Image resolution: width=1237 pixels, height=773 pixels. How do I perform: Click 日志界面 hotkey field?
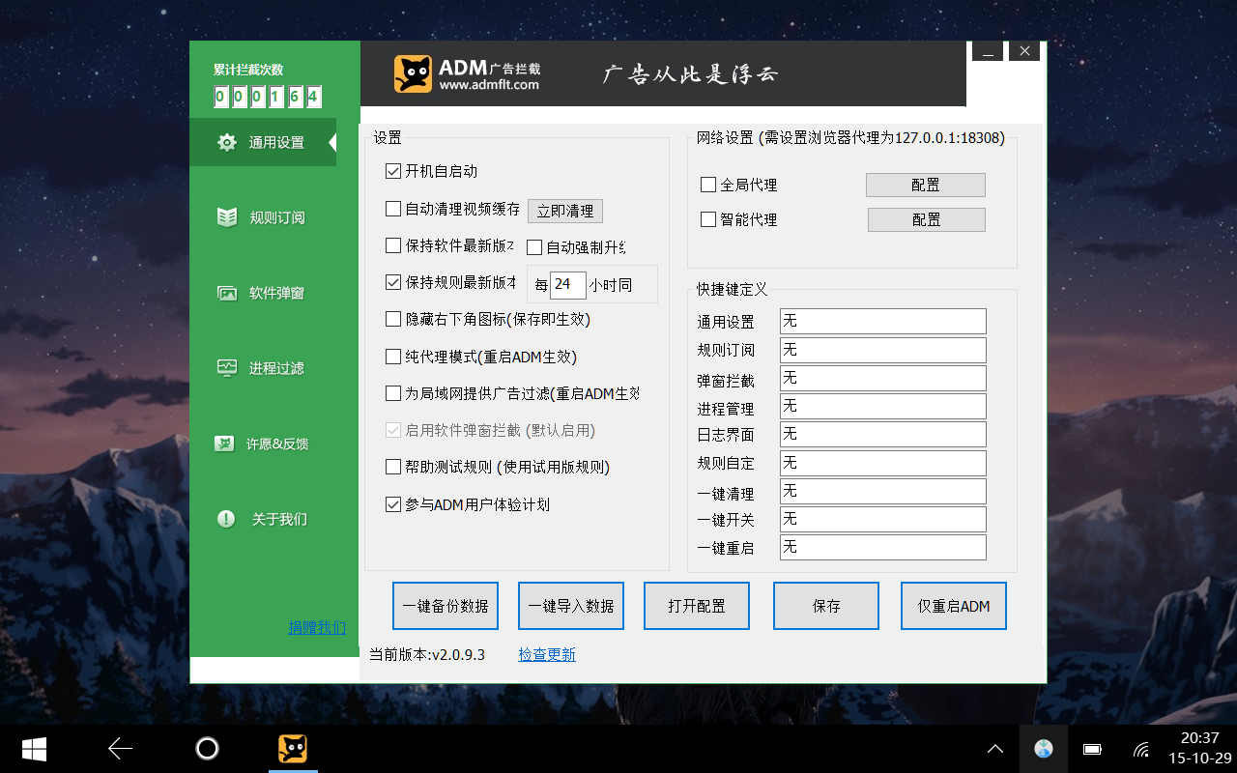[x=883, y=434]
